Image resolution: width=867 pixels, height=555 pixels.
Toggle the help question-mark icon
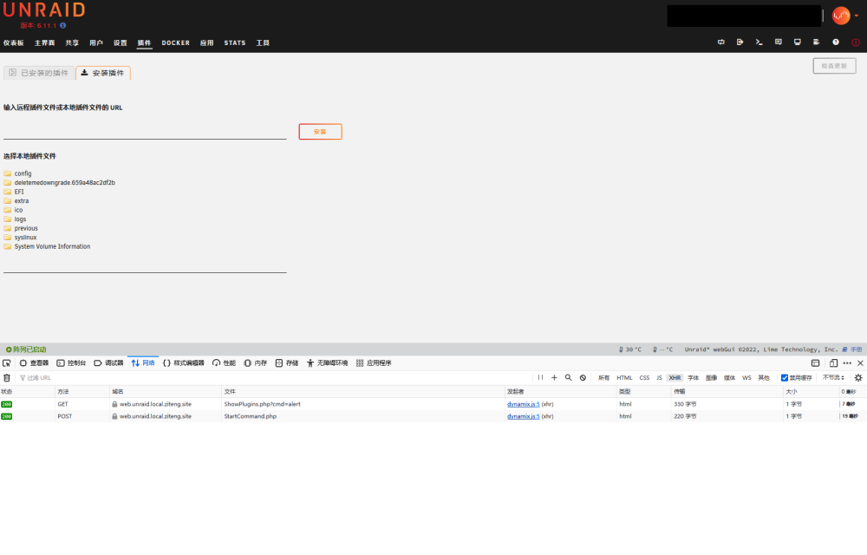836,42
